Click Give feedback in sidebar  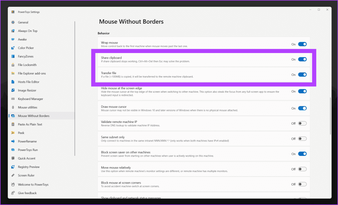coord(42,193)
